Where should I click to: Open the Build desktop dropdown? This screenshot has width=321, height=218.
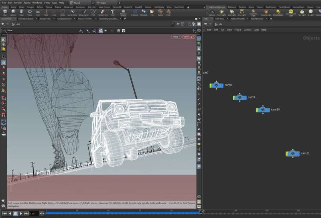(81, 3)
